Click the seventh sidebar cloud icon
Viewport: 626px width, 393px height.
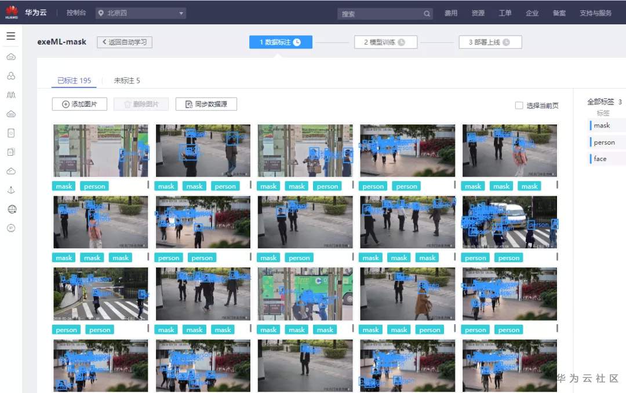[x=11, y=171]
